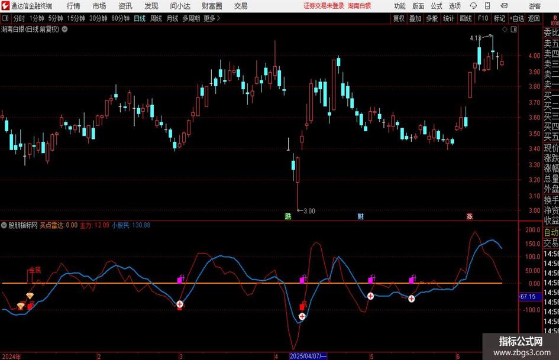Image resolution: width=559 pixels, height=360 pixels.
Task: Click the customer service headset icon
Action: pyautogui.click(x=473, y=6)
